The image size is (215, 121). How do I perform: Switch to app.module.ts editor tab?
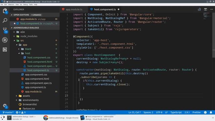coord(74,9)
